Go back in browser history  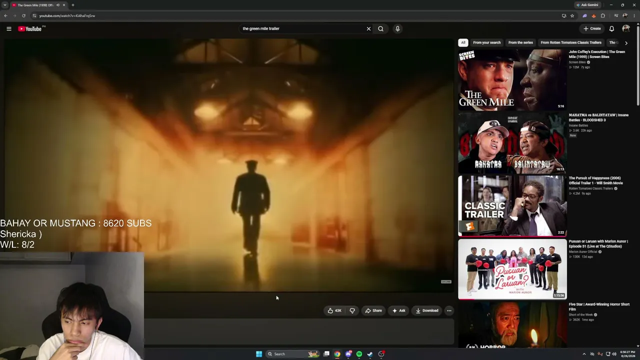click(x=5, y=15)
